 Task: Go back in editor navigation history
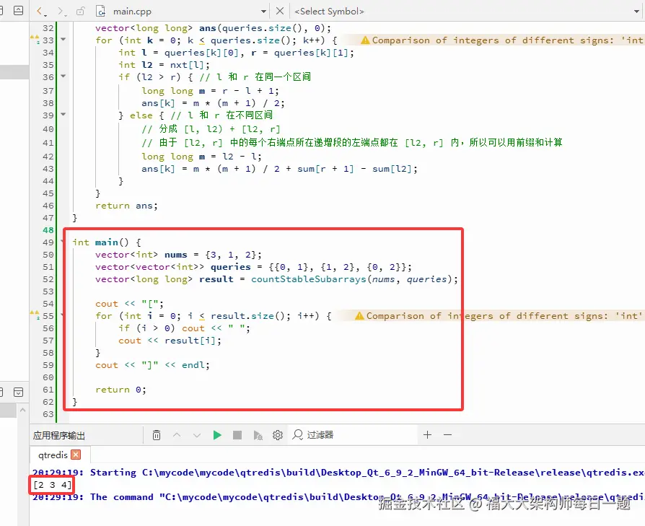(x=40, y=11)
